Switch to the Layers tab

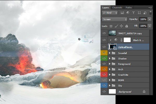coord(106,8)
